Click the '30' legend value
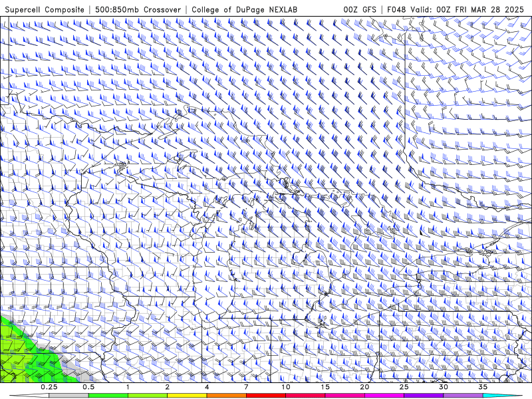Image resolution: width=532 pixels, height=399 pixels. pyautogui.click(x=444, y=387)
